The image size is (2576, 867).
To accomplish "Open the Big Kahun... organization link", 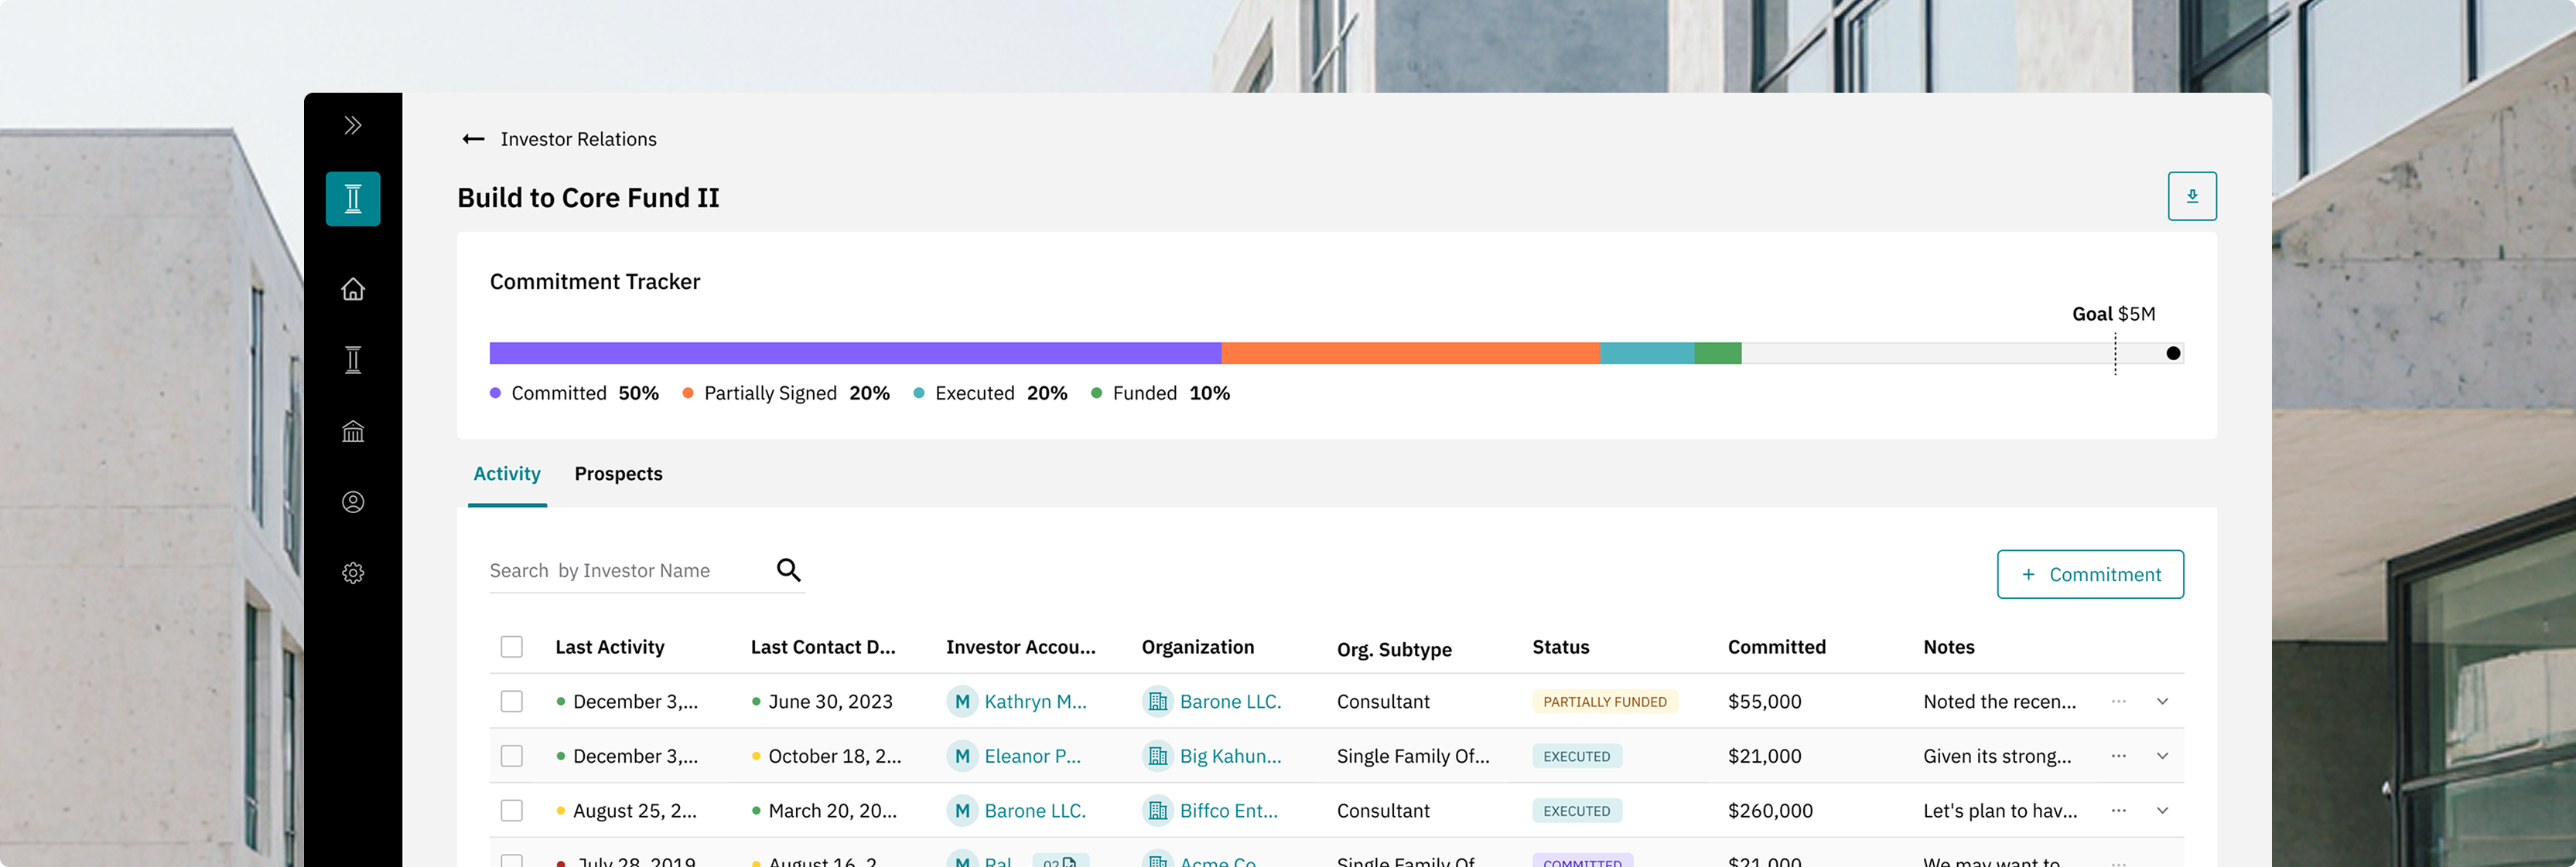I will pyautogui.click(x=1229, y=757).
